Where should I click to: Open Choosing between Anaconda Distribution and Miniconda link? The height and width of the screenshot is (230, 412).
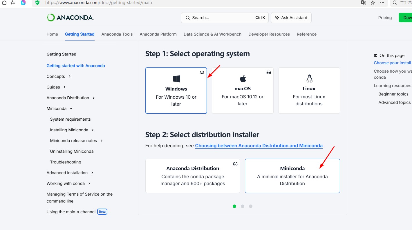pos(259,146)
